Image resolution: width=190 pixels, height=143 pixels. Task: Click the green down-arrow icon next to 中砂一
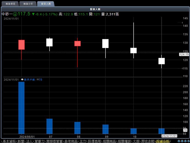point(15,14)
